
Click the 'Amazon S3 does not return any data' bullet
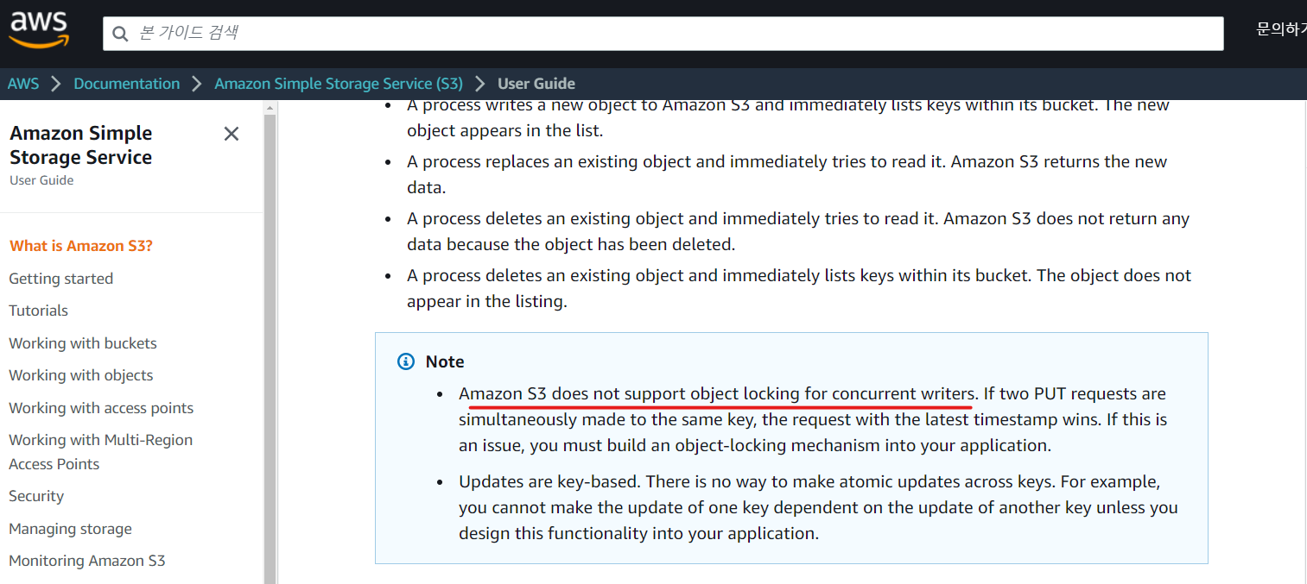click(798, 231)
